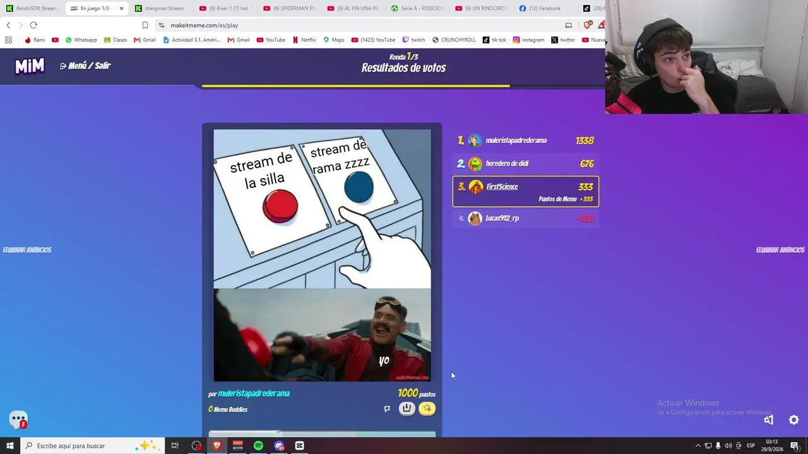Open the Windows Start menu
The height and width of the screenshot is (454, 808).
pos(10,446)
